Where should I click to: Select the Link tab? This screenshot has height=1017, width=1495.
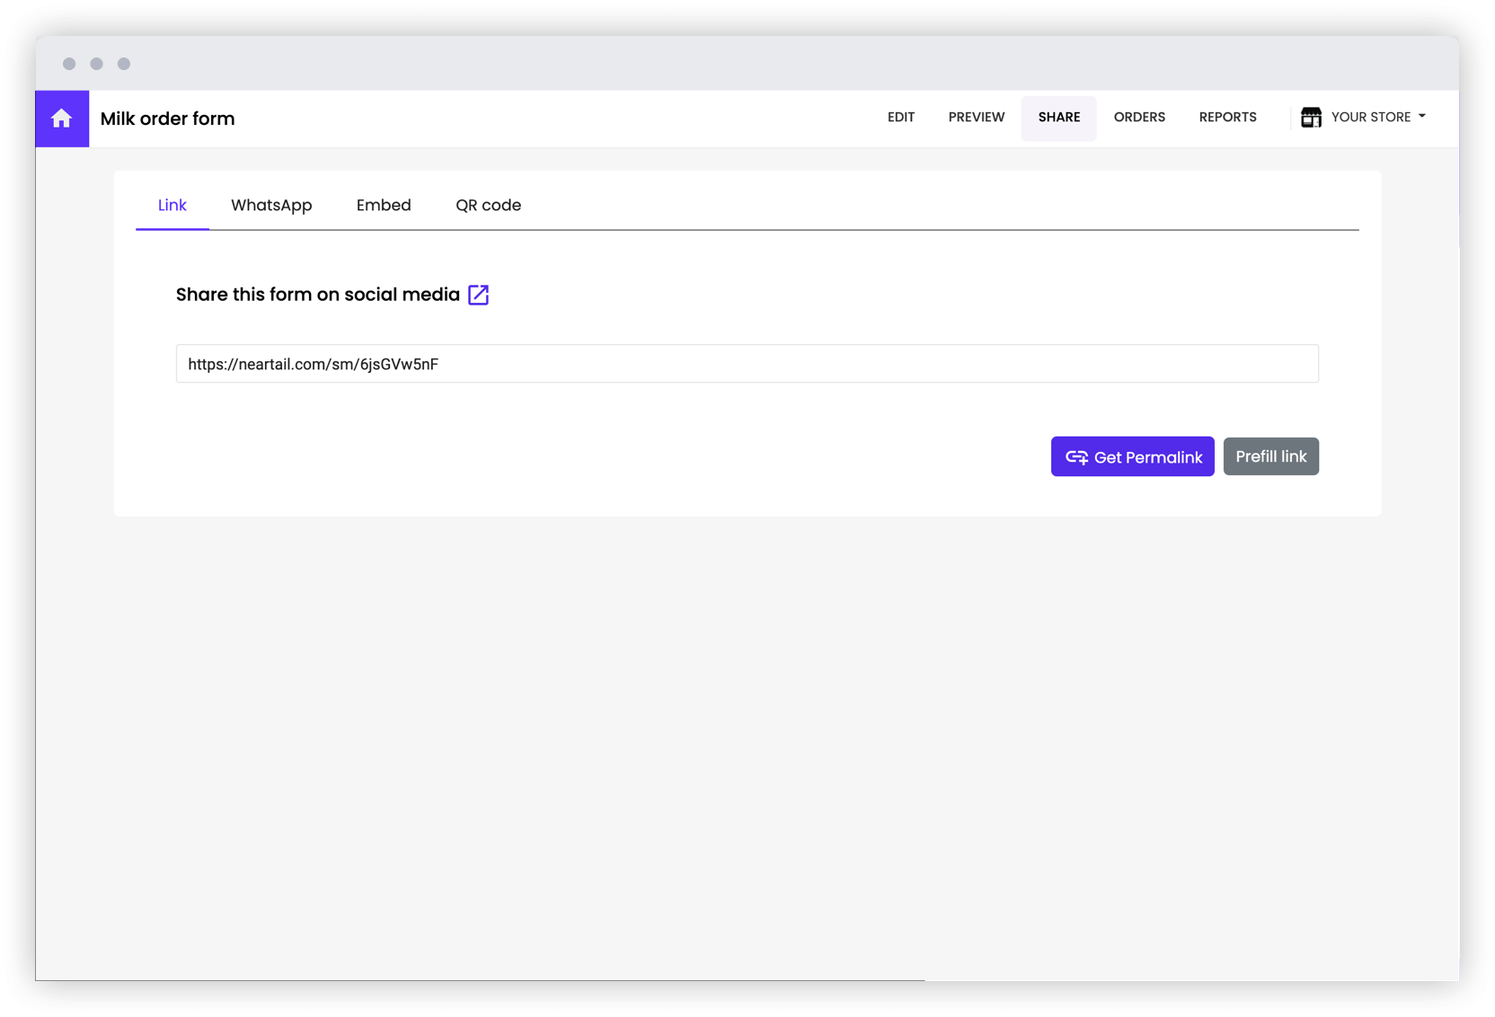172,205
